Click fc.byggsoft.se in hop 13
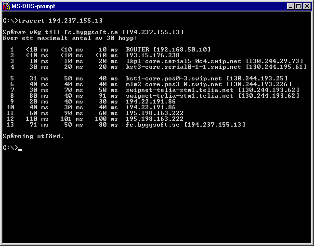 (x=153, y=125)
